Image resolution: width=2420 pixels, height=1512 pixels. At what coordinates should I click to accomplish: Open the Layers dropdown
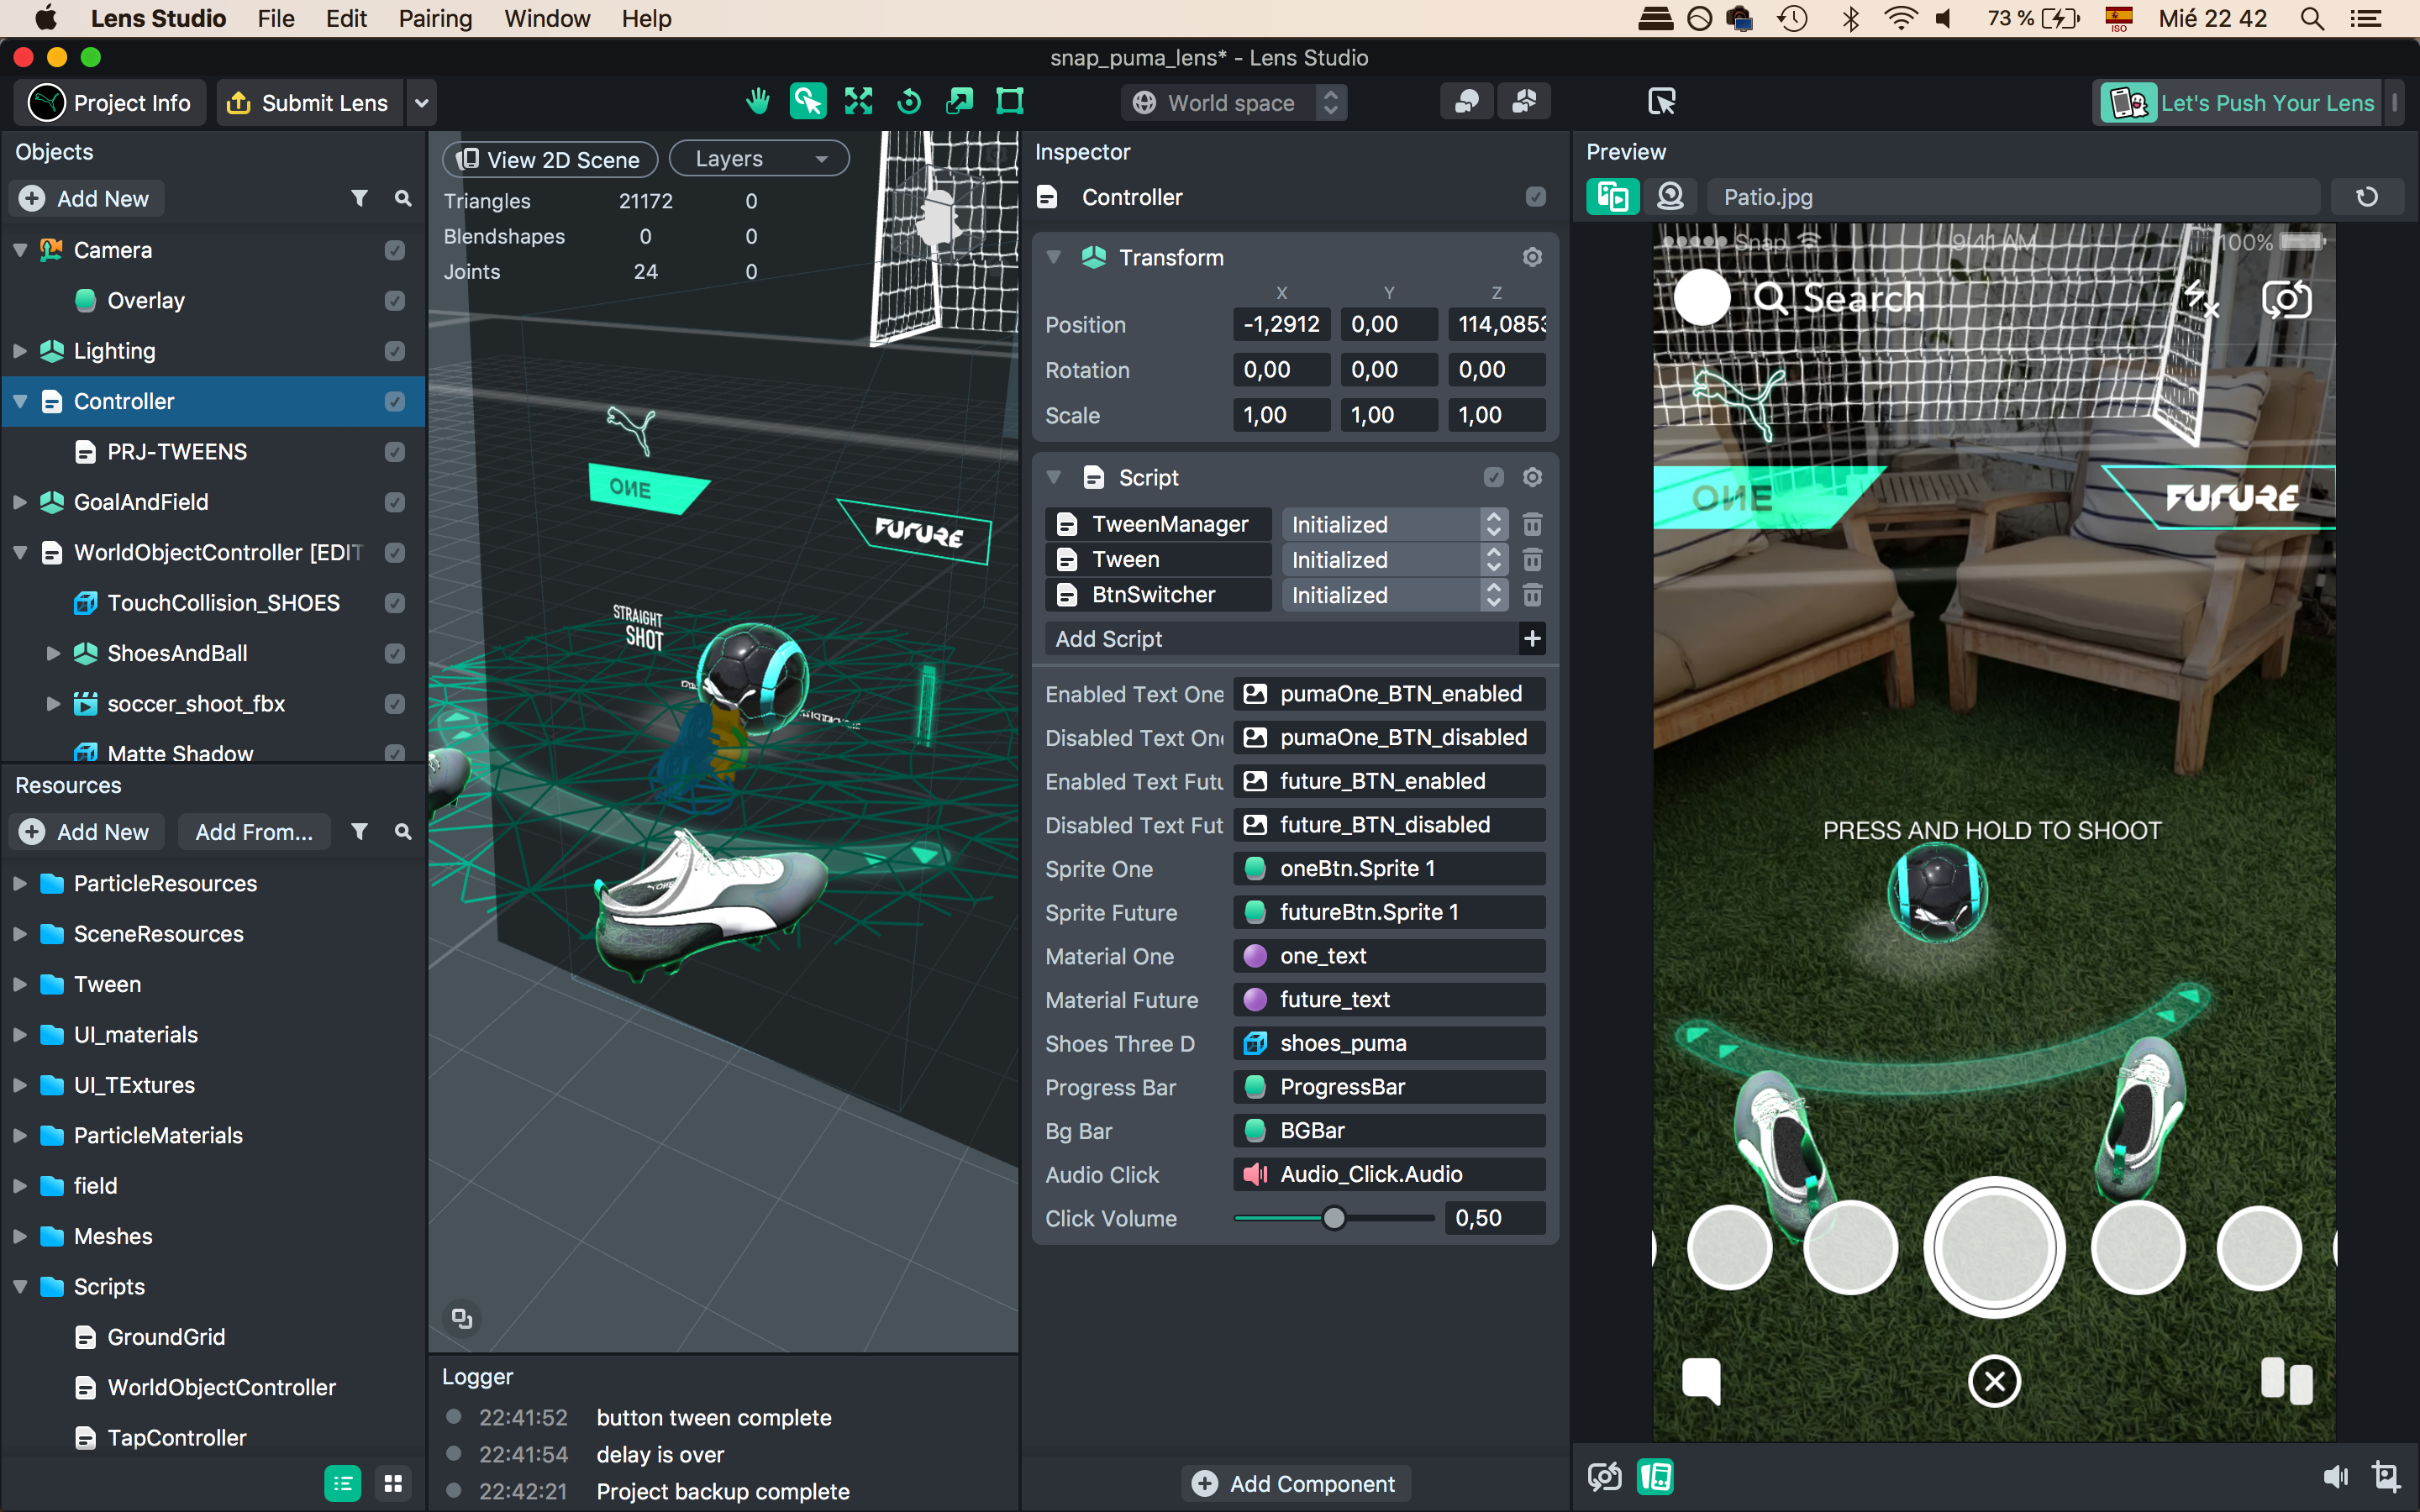point(759,159)
